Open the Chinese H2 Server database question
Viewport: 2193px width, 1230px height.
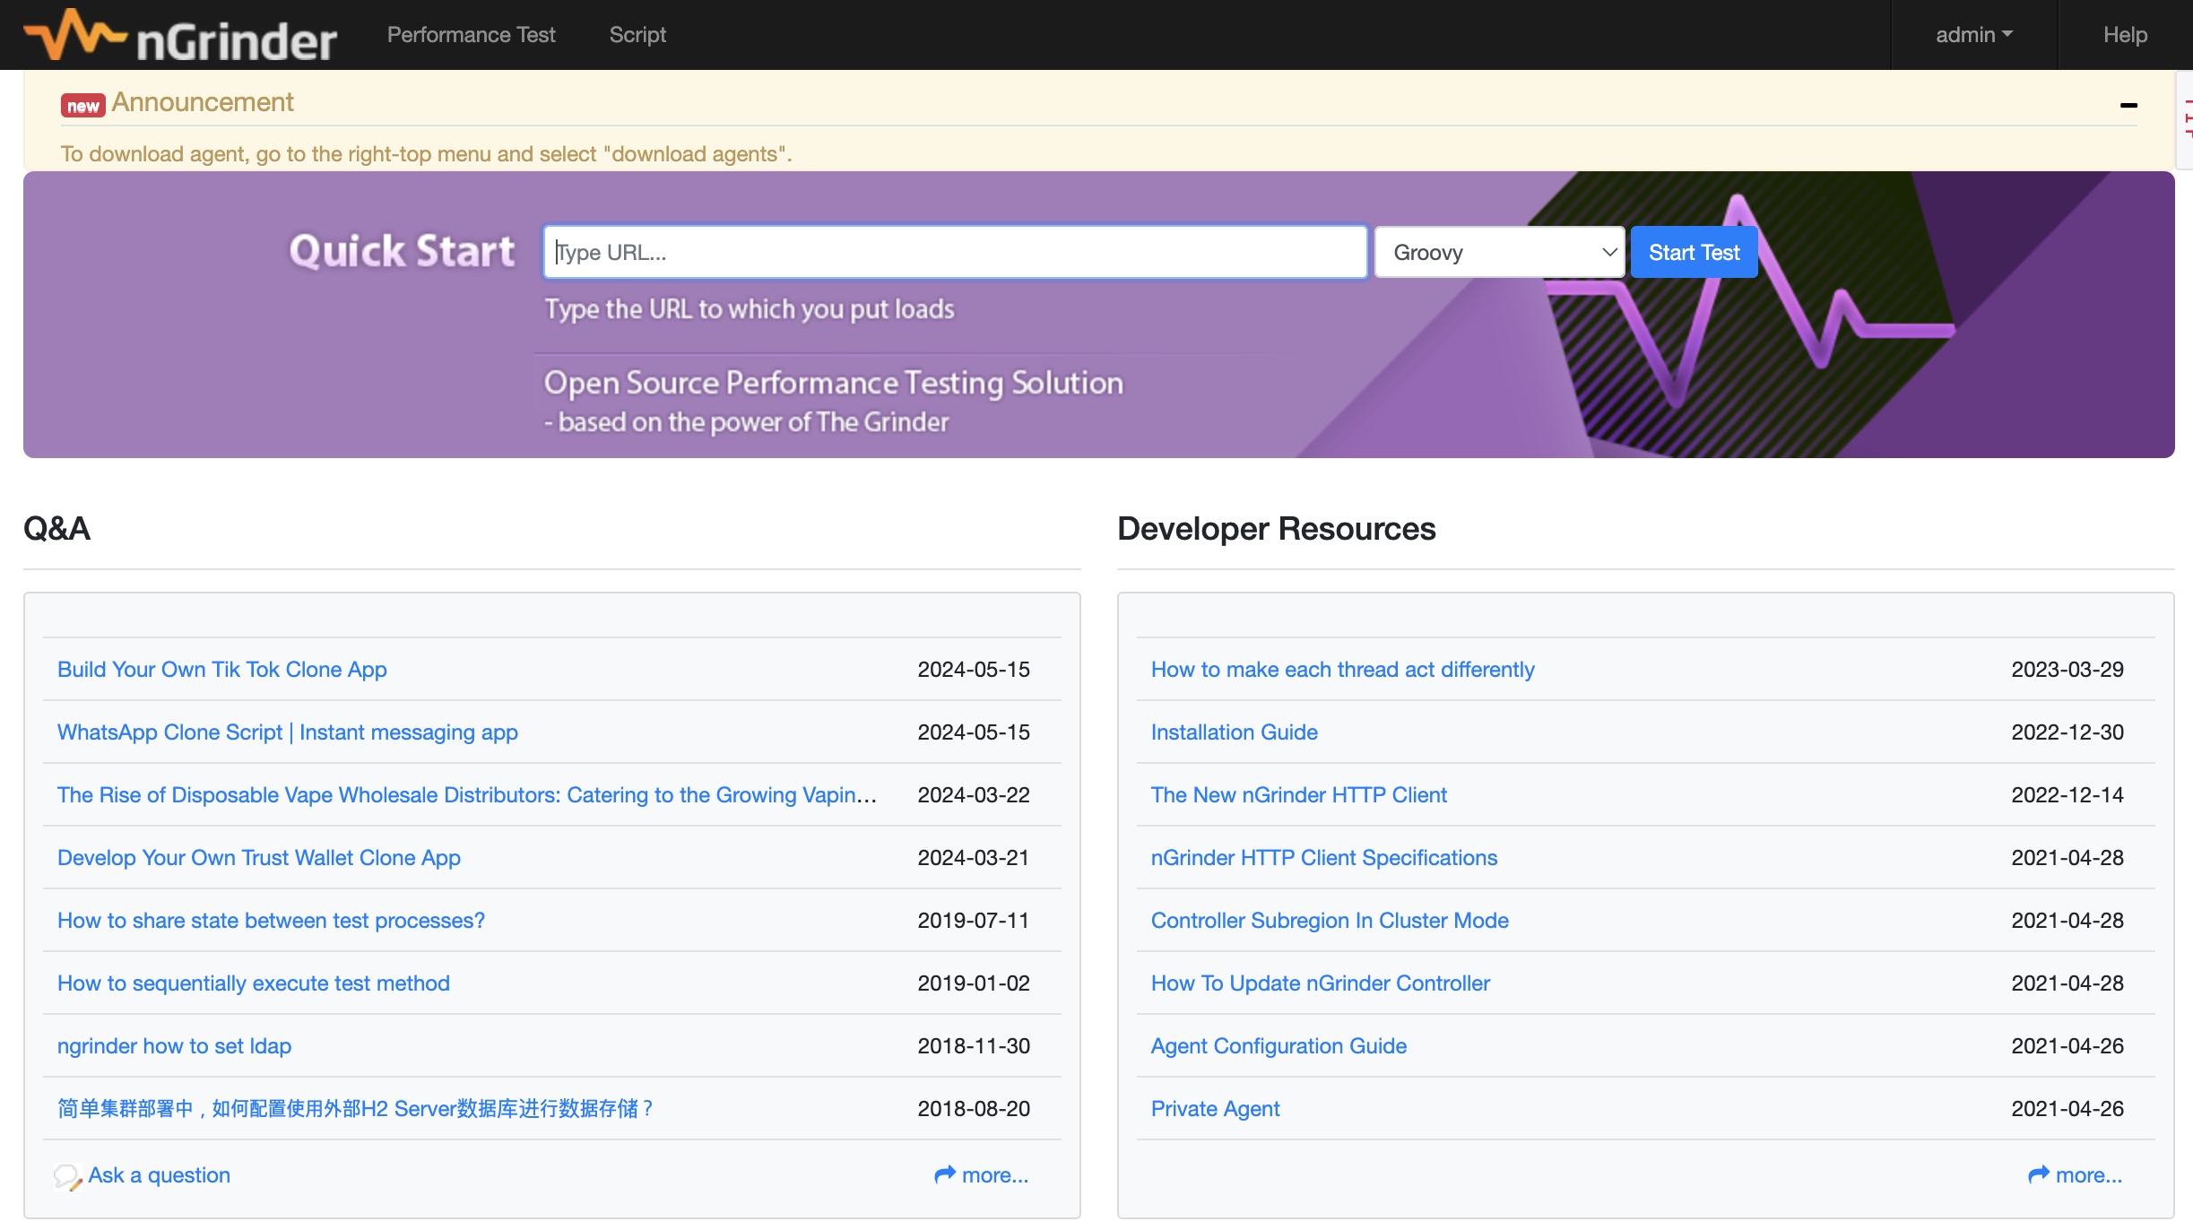pos(356,1109)
